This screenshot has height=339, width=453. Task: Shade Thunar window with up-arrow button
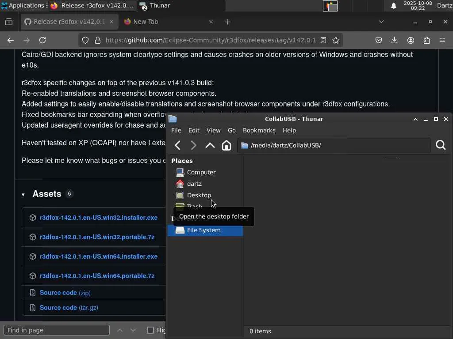[x=415, y=119]
